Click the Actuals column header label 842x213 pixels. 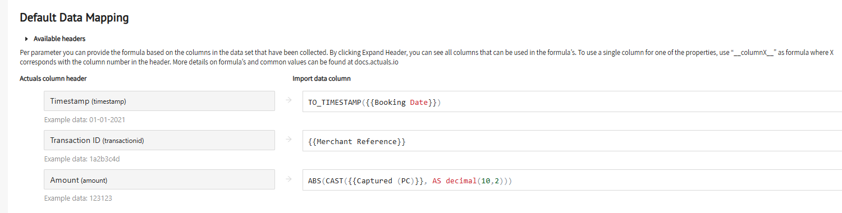pyautogui.click(x=53, y=78)
